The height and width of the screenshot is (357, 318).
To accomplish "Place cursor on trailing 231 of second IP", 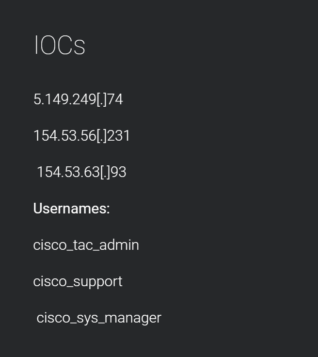I will [118, 136].
